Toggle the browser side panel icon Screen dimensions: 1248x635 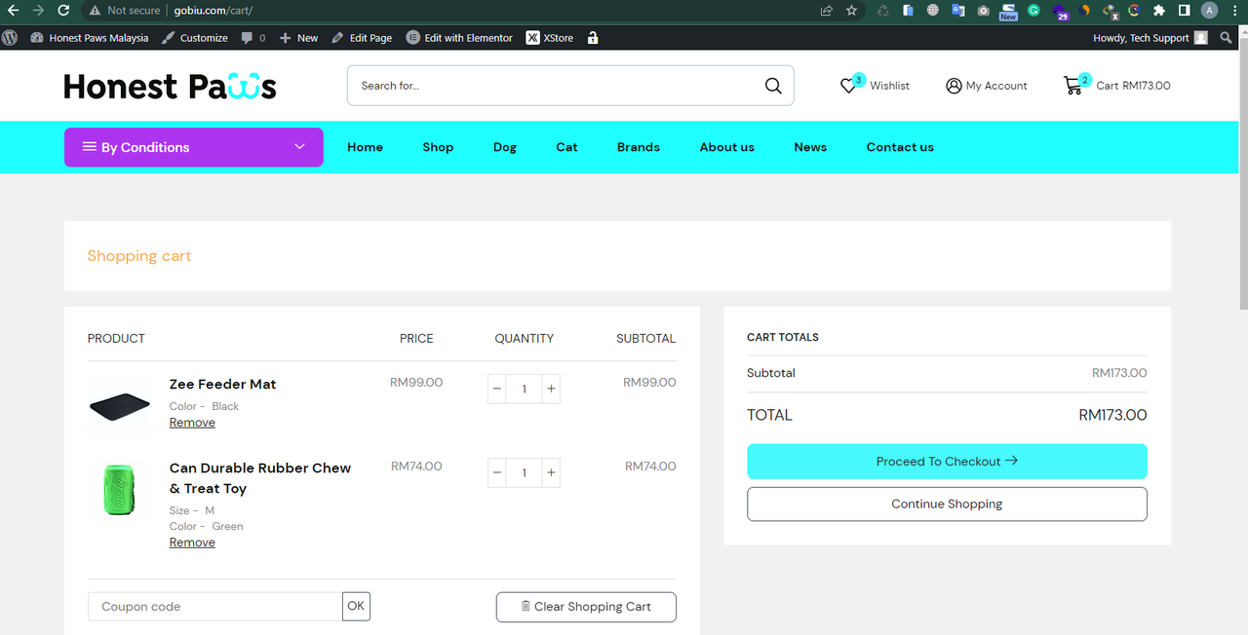1184,10
